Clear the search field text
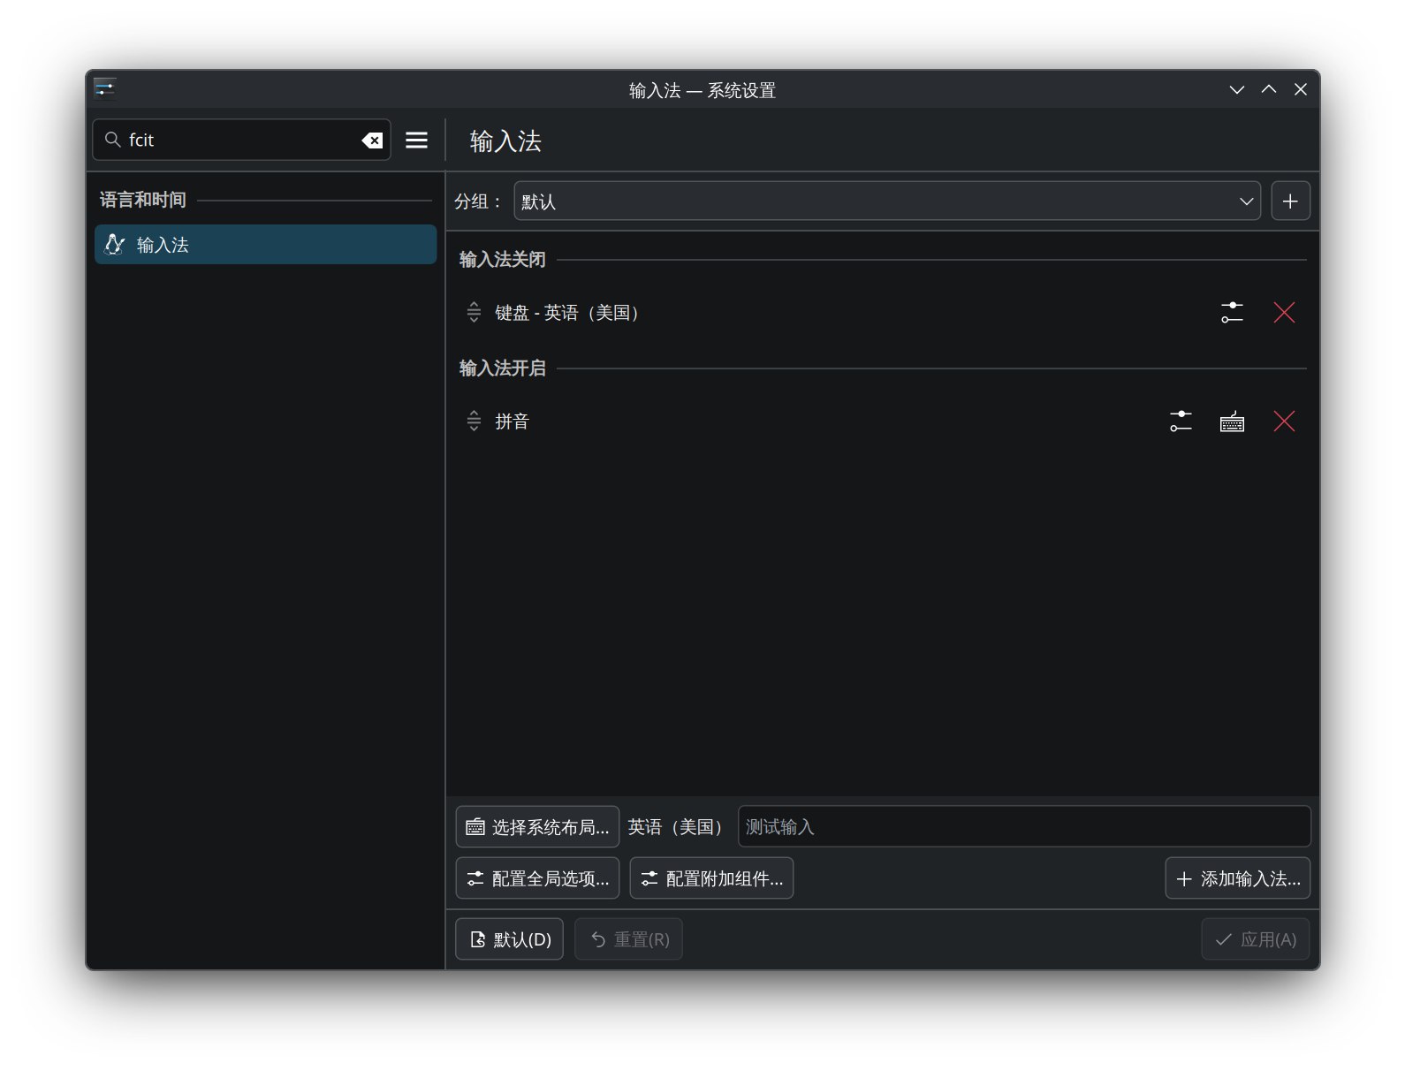The image size is (1405, 1071). click(x=372, y=141)
